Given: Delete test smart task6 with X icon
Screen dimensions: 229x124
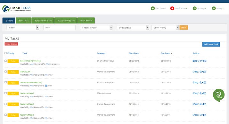Looking at the screenshot, I should point(196,115).
